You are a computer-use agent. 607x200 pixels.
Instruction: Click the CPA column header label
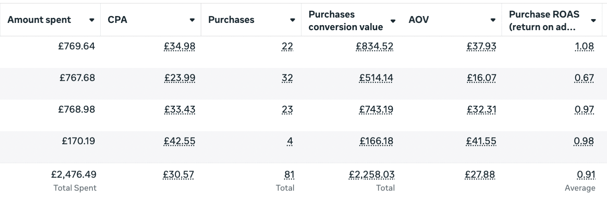coord(118,20)
